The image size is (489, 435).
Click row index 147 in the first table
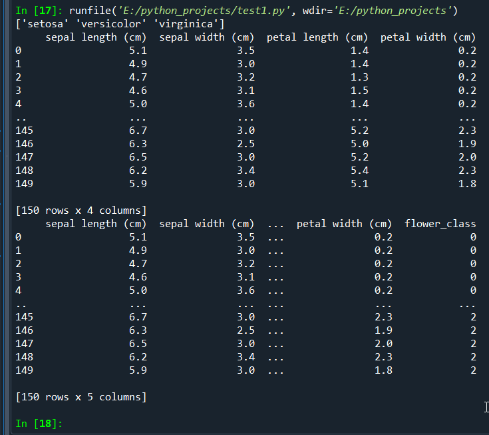[x=25, y=157]
